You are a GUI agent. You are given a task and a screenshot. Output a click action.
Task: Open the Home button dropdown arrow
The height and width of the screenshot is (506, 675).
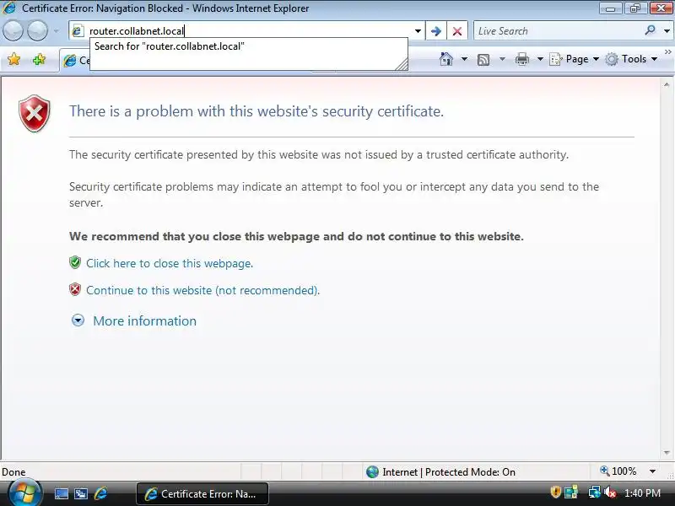465,59
